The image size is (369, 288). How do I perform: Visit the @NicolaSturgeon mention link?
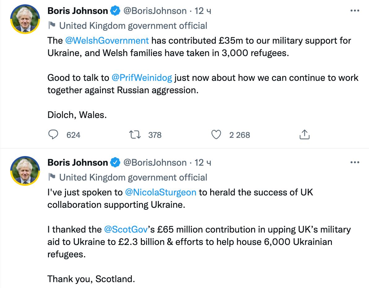tap(161, 192)
